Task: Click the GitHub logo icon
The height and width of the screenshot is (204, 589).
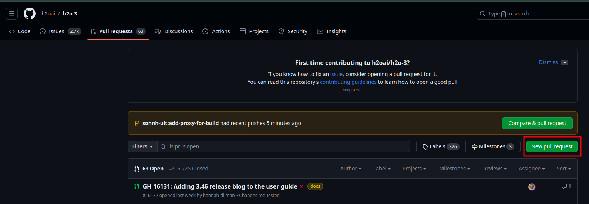Action: click(x=30, y=14)
